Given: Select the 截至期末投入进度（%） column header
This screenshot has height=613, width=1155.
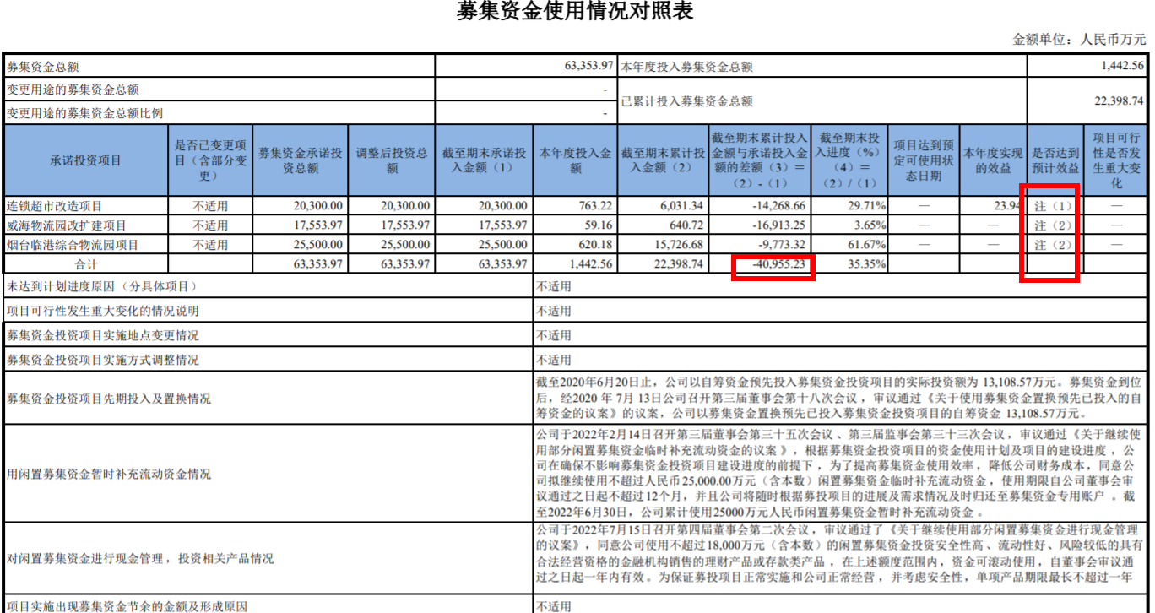Looking at the screenshot, I should pyautogui.click(x=849, y=160).
